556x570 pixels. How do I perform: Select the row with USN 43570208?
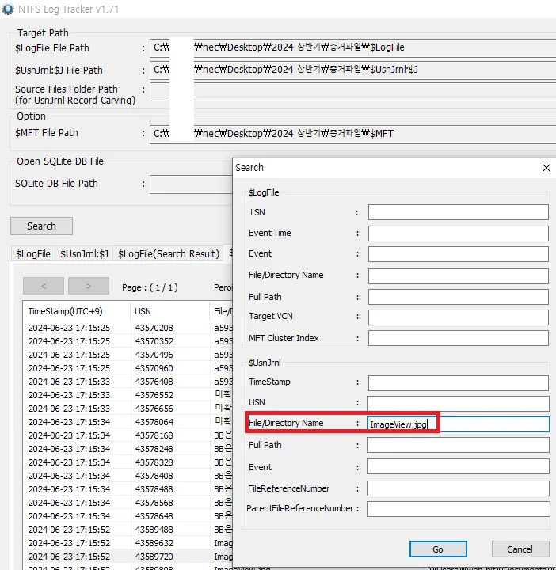(x=154, y=328)
